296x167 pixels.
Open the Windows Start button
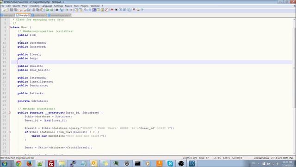[5, 164]
